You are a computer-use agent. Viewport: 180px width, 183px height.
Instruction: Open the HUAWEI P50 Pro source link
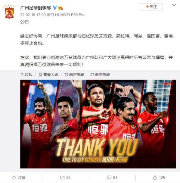(x=70, y=15)
